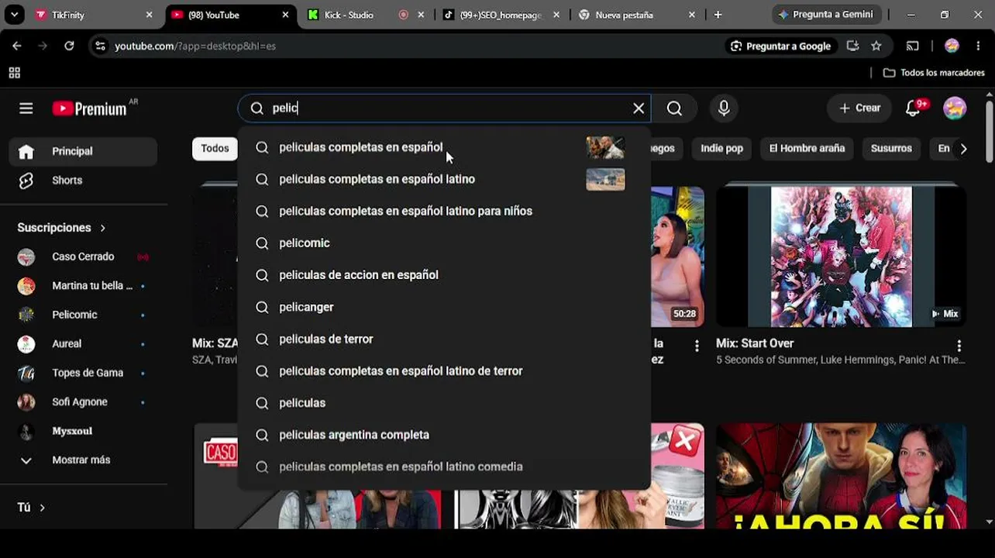Image resolution: width=995 pixels, height=558 pixels.
Task: Select the Susurros filter chip
Action: tap(891, 149)
